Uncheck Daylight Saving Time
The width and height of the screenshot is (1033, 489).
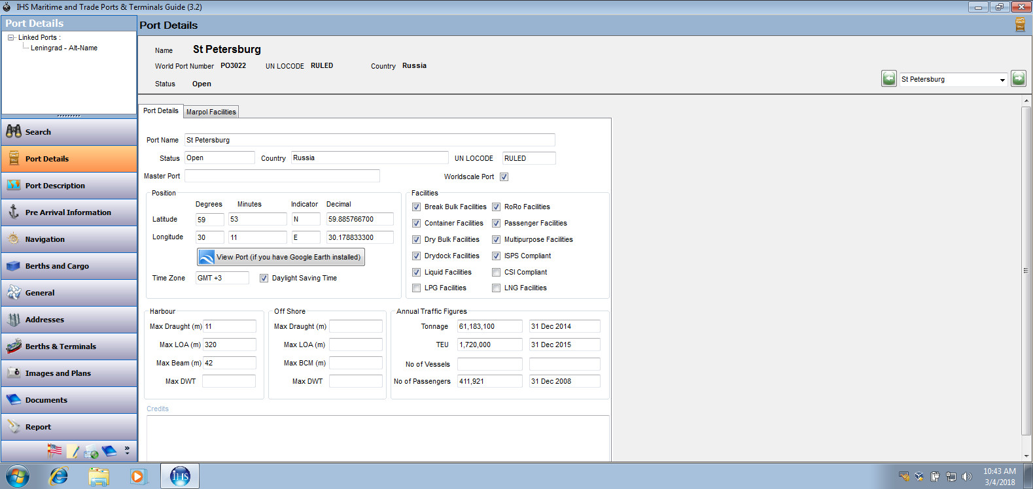point(264,278)
